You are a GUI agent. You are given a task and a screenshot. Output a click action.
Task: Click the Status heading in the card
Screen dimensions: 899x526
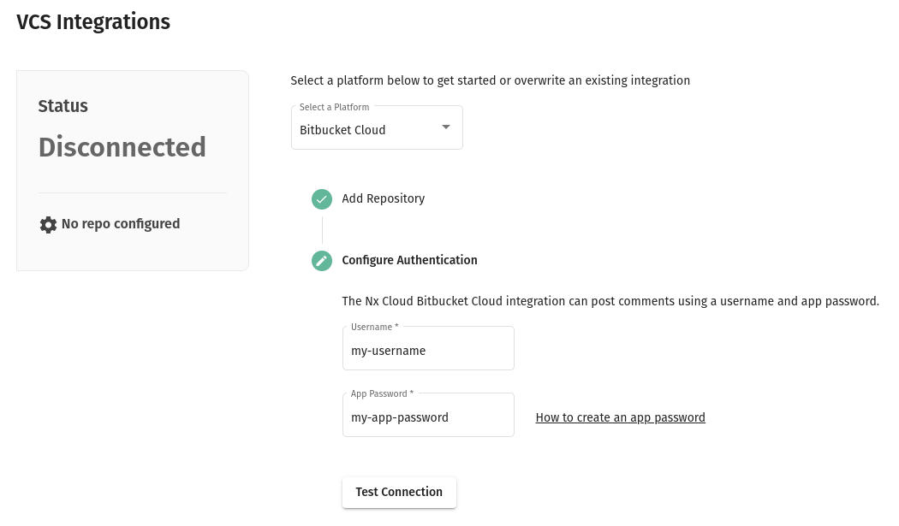[x=63, y=106]
